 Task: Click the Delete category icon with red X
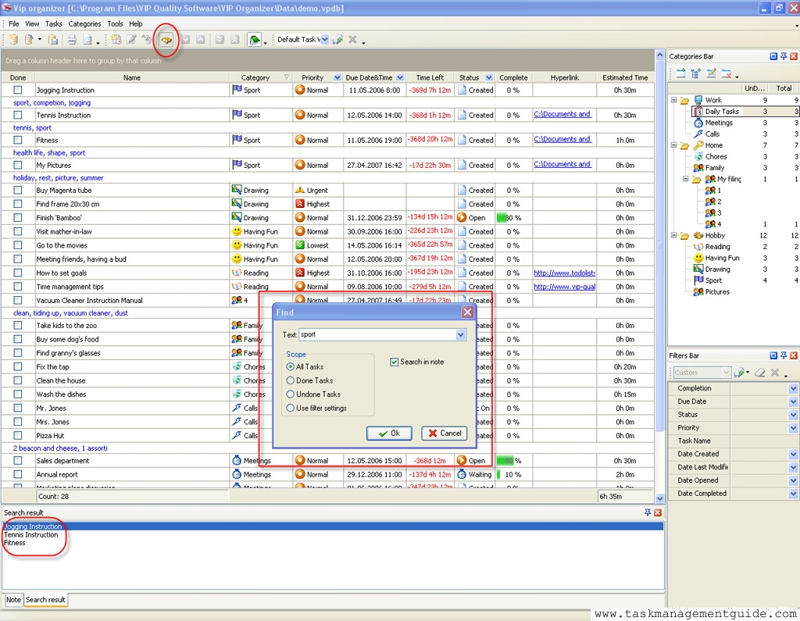pos(726,73)
